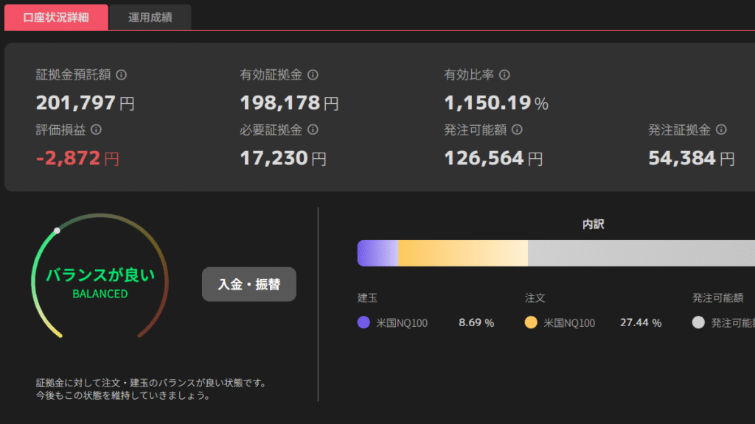755x424 pixels.
Task: Click the orange segment of breakdown bar
Action: [463, 253]
